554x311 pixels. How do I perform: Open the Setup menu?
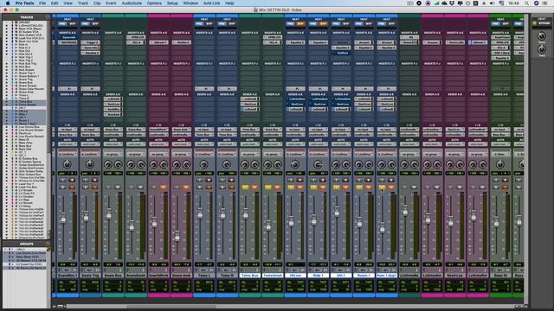point(172,3)
